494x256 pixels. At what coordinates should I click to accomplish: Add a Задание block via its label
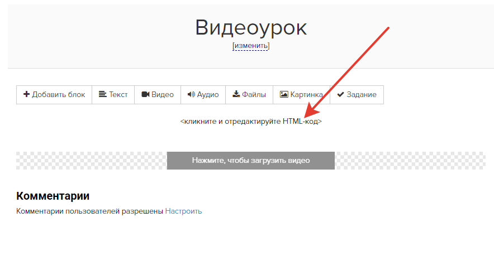362,94
